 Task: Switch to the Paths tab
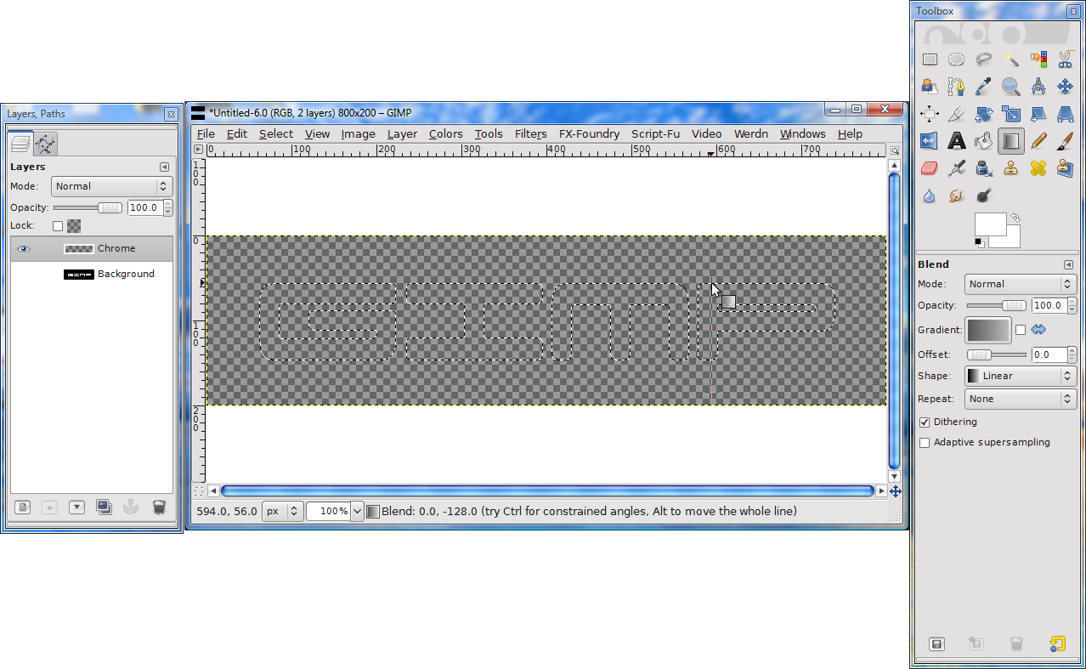point(45,143)
